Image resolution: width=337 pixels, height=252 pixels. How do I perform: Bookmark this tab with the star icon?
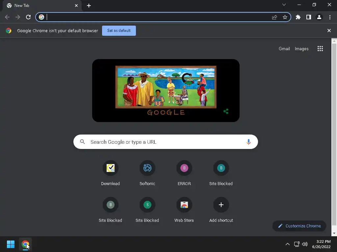[285, 17]
